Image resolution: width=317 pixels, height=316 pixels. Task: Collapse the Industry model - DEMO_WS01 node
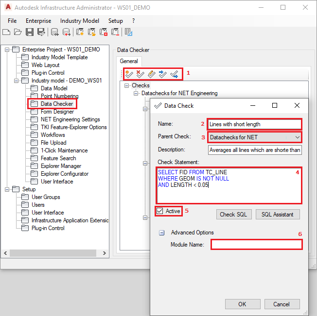[17, 81]
